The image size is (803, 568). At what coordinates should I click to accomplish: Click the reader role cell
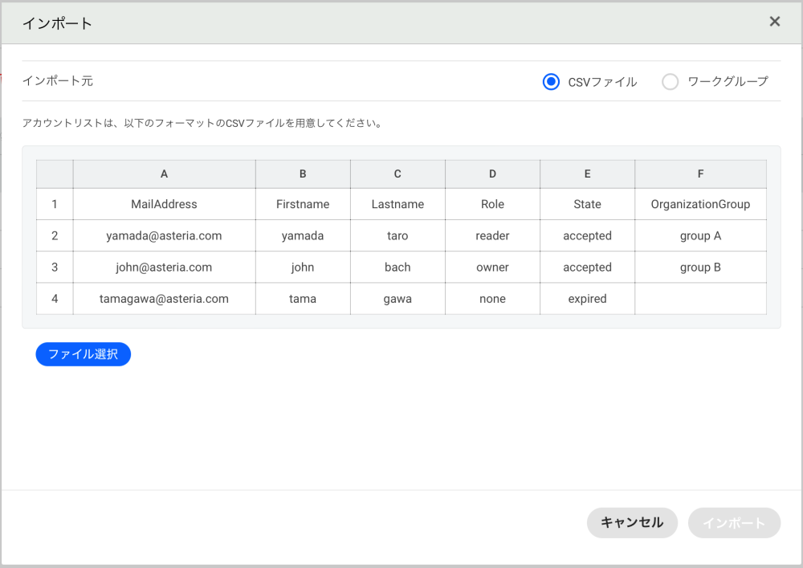pyautogui.click(x=492, y=235)
